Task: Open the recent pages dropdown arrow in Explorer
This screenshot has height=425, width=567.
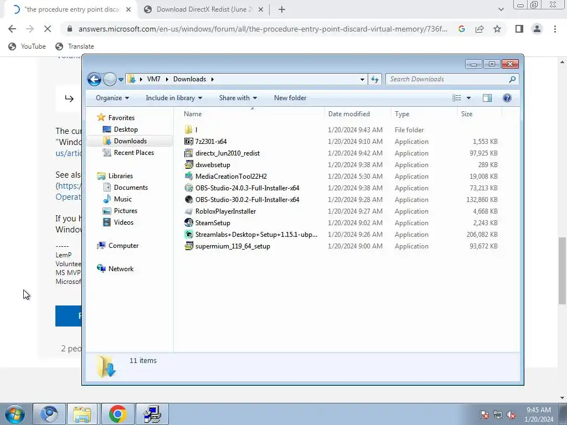Action: [121, 79]
